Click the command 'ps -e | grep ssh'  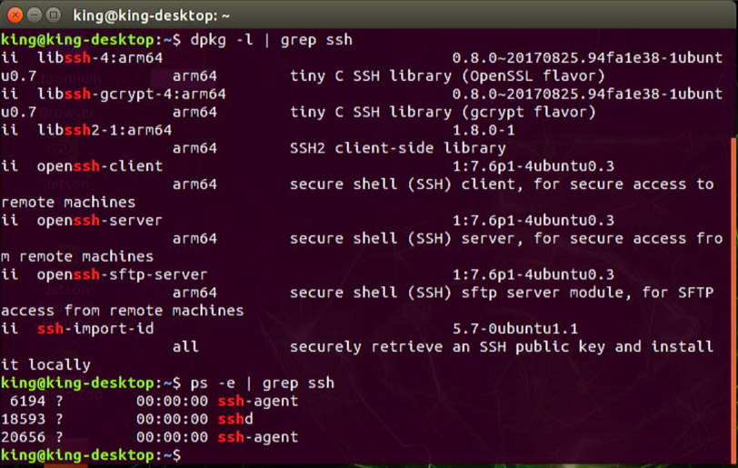[263, 383]
